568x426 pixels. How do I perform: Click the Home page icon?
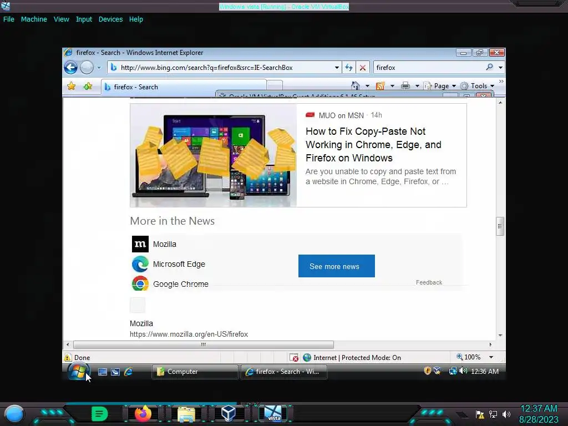click(356, 86)
